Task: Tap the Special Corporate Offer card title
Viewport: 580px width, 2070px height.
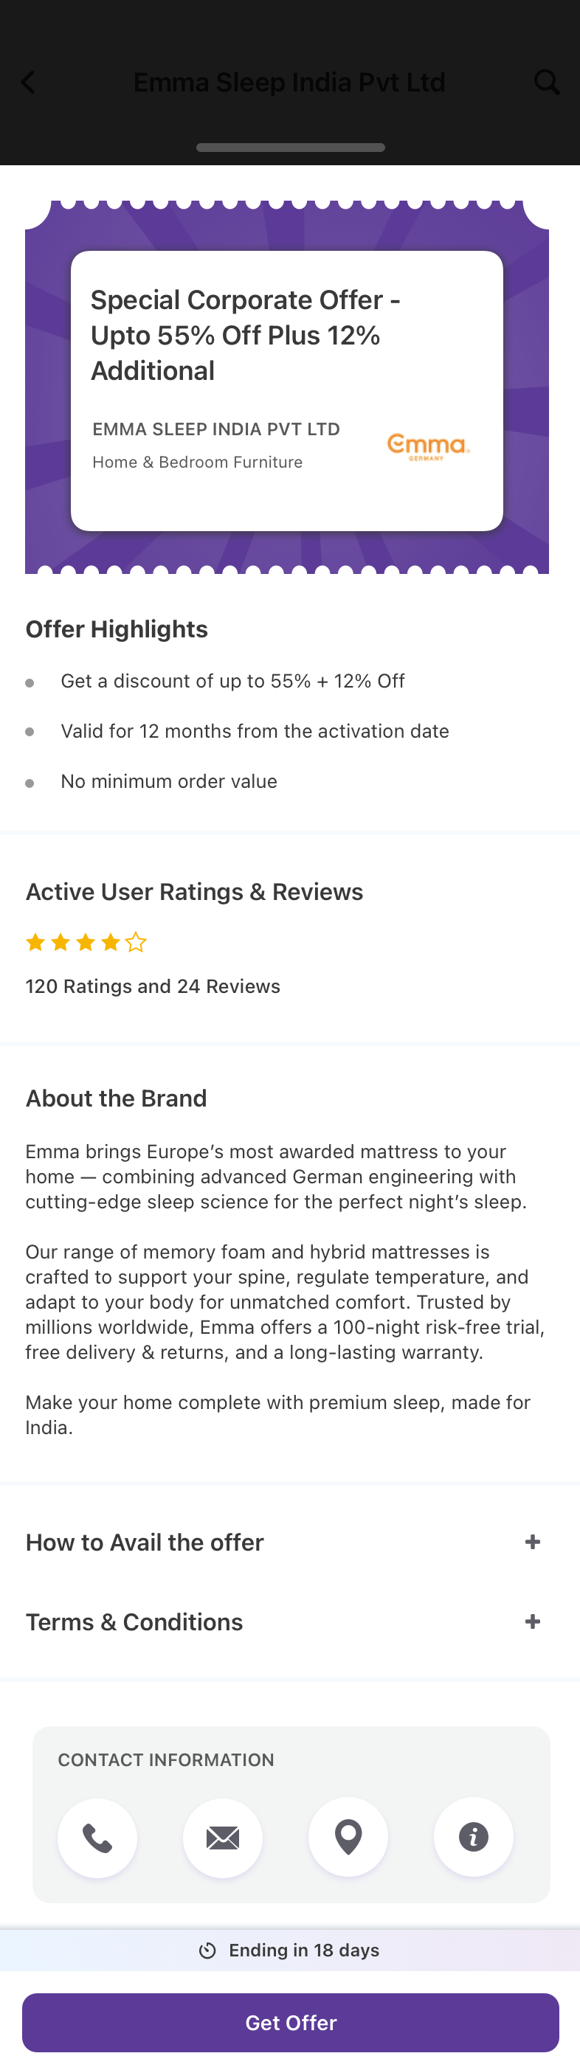Action: point(245,335)
